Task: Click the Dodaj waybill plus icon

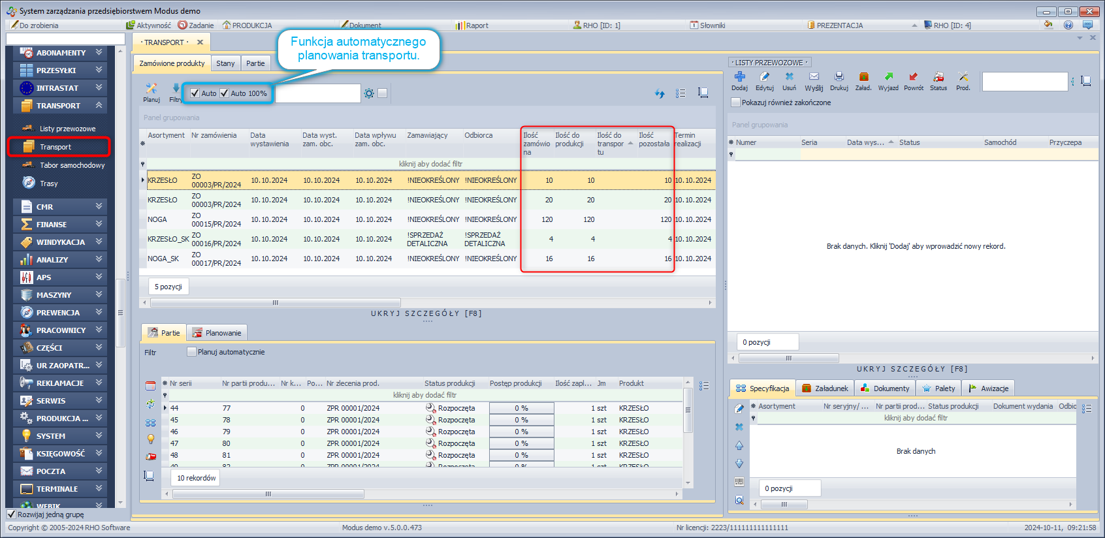Action: pyautogui.click(x=739, y=77)
